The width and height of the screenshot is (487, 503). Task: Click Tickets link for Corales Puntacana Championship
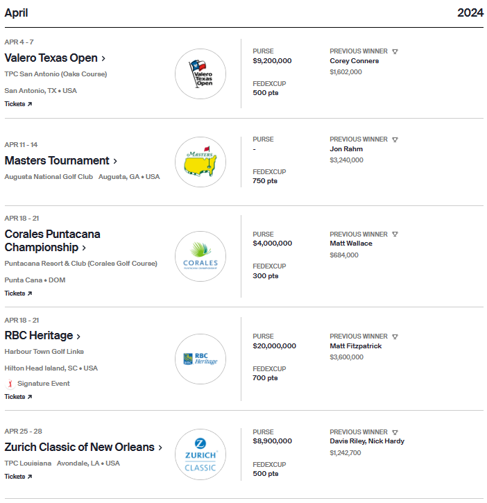click(18, 293)
